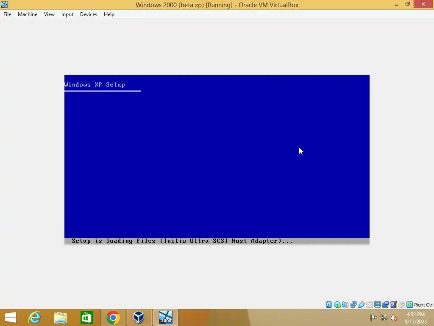Screen dimensions: 434x326
Task: Click the VirtualBox window title icon
Action: tap(4, 4)
